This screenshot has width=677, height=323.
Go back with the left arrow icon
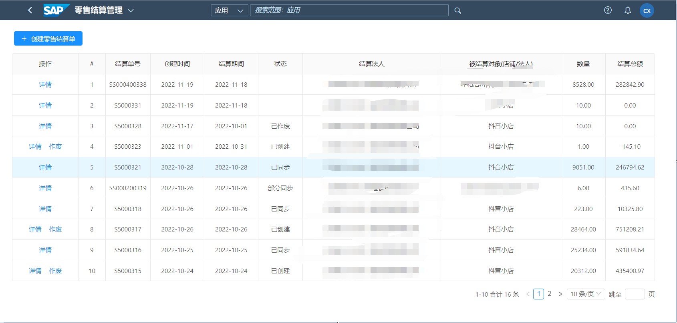coord(30,10)
